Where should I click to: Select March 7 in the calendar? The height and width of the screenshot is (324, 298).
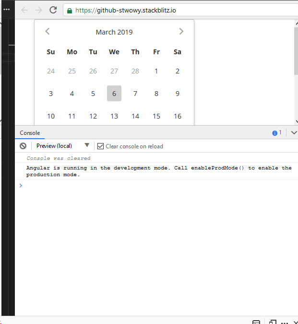[x=135, y=94]
